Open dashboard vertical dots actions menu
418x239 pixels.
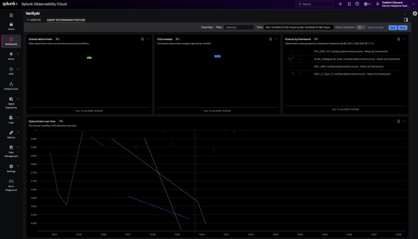click(x=405, y=13)
